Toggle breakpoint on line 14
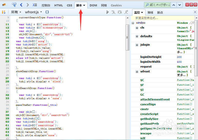 (7, 34)
